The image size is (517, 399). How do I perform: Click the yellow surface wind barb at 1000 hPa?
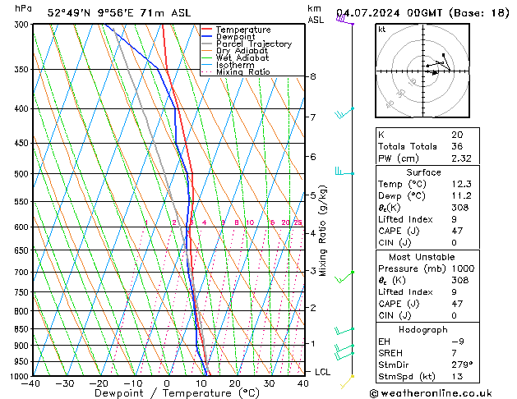pyautogui.click(x=347, y=382)
